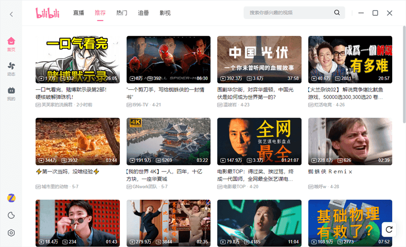The width and height of the screenshot is (406, 247).
Task: Switch to the 推荐 tab
Action: [100, 13]
